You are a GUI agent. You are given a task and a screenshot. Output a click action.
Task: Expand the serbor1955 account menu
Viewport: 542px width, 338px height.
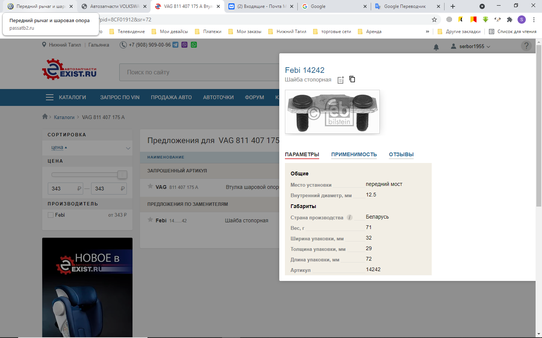tap(470, 47)
